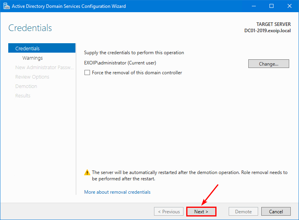Click the EXOIP\administrator current user text

click(120, 63)
